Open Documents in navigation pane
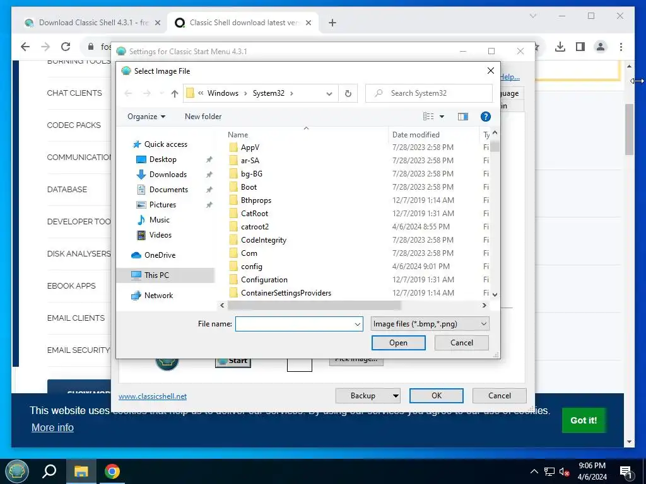This screenshot has height=484, width=646. tap(168, 190)
